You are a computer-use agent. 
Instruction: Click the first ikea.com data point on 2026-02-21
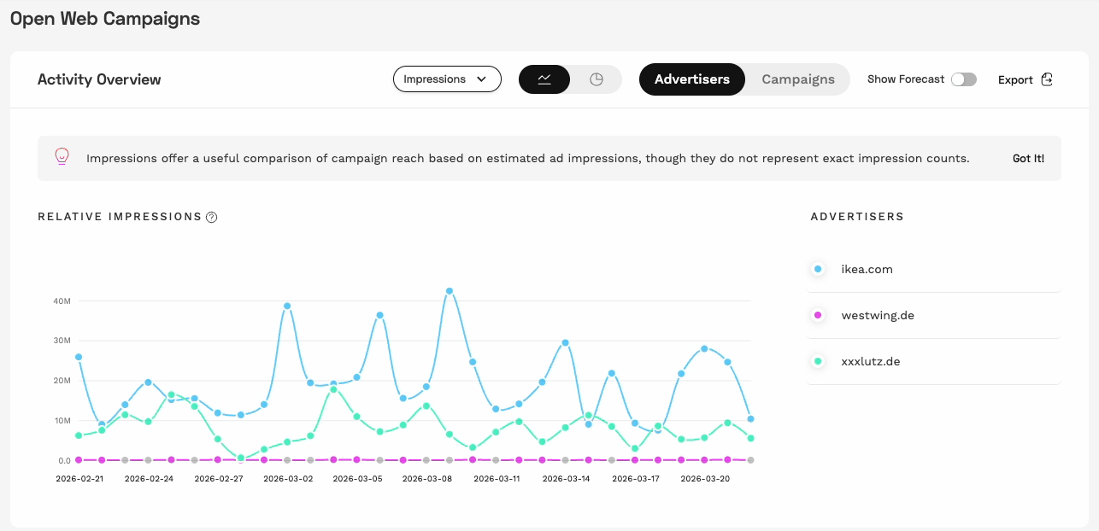pos(79,357)
